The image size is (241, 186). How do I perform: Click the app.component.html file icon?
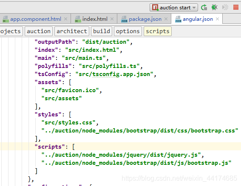coord(6,19)
